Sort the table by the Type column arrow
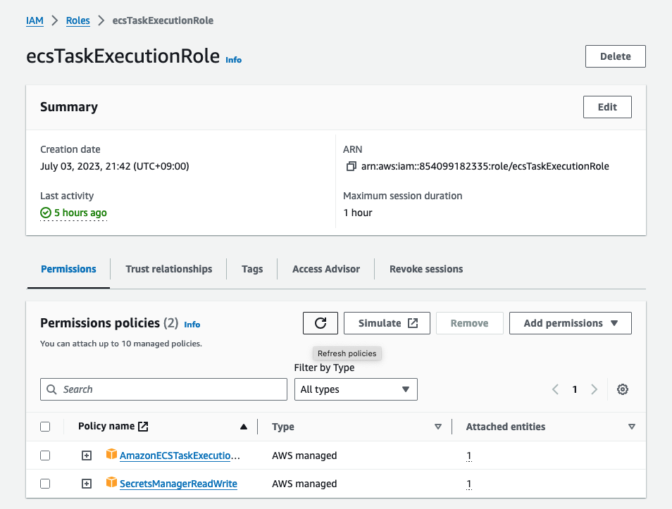 438,427
